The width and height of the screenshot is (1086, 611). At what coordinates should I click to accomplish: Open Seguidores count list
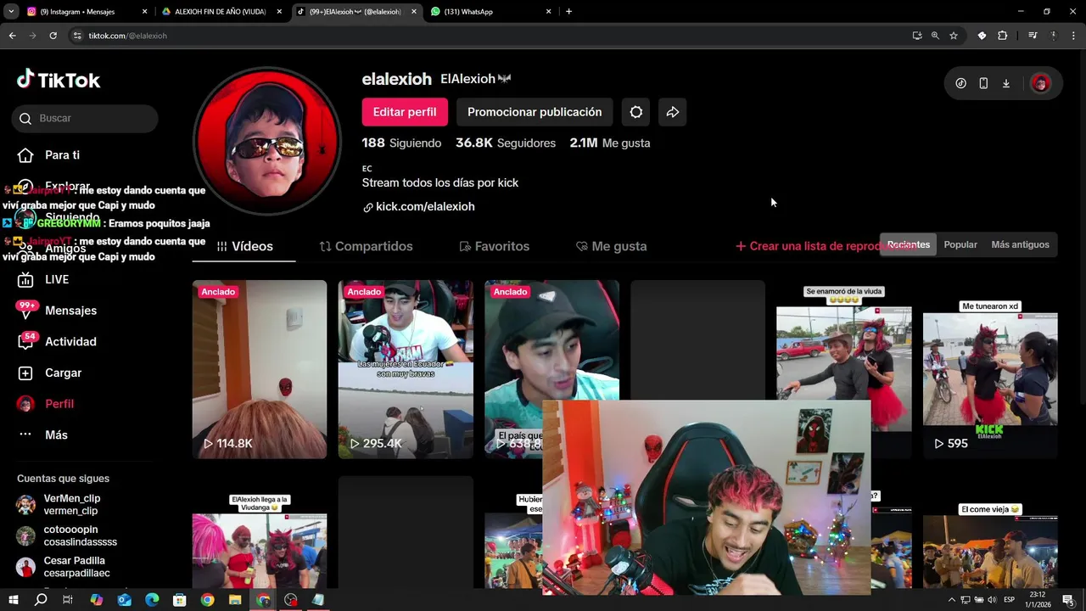point(506,143)
